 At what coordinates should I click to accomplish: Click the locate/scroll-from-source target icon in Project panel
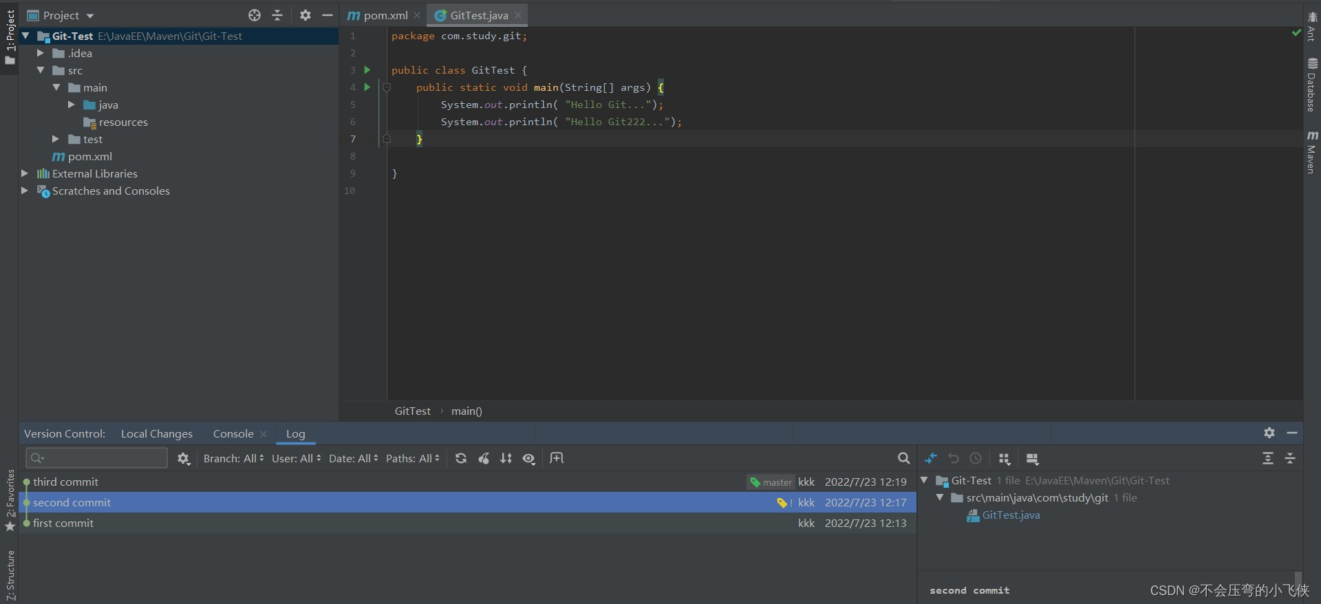[x=255, y=15]
